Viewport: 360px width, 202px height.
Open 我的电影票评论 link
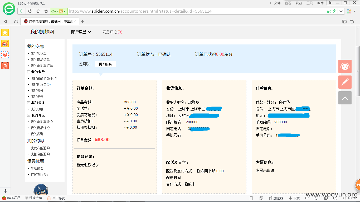(42, 122)
